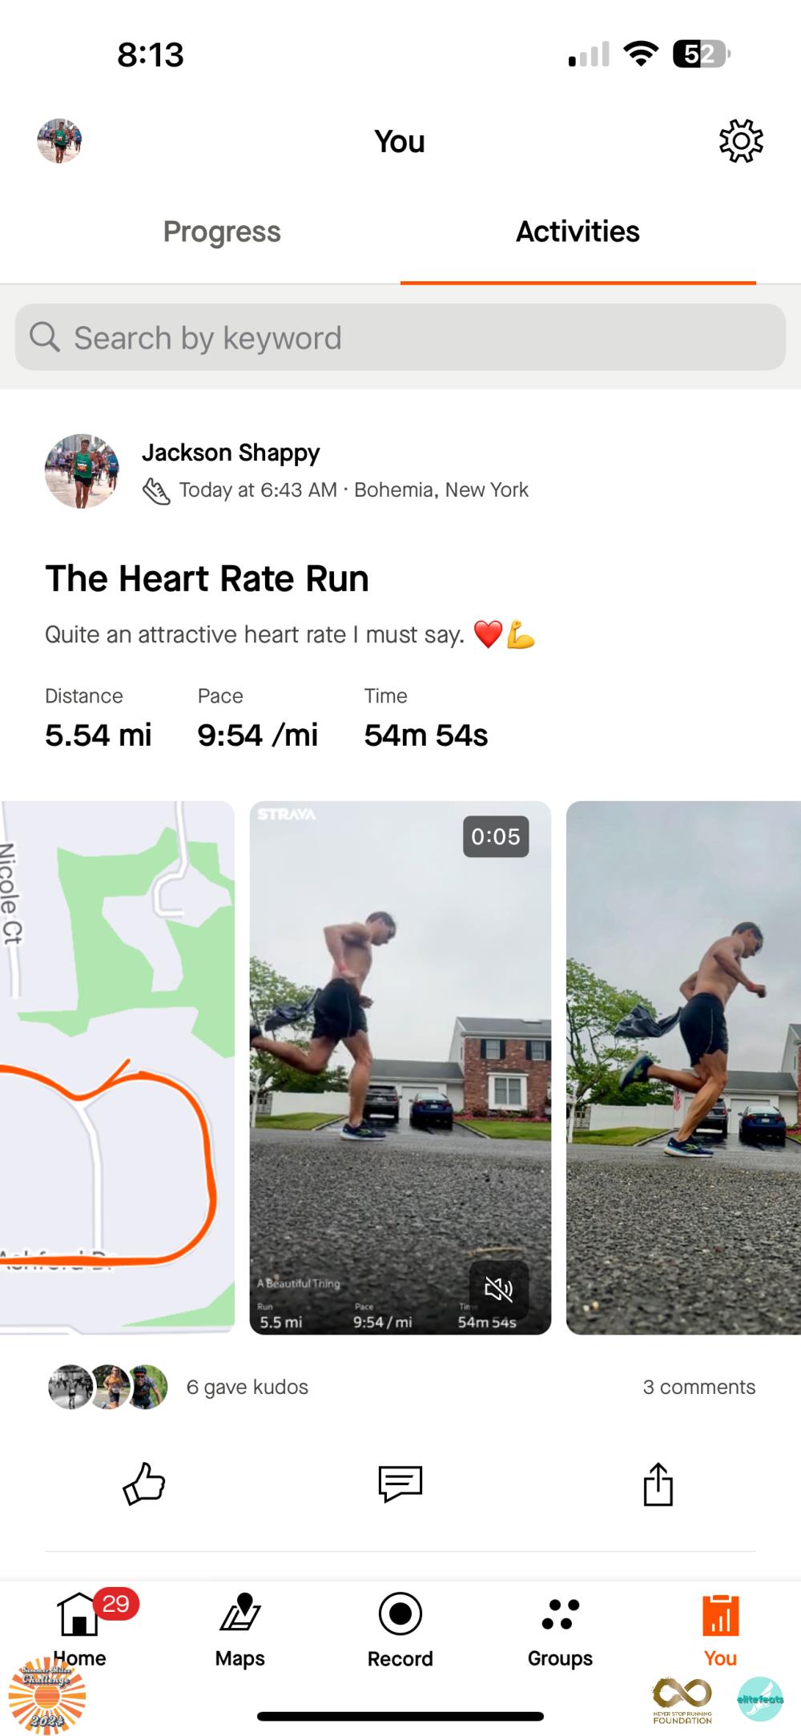Give kudos with the thumbs-up icon
Screen dimensions: 801x1736
tap(144, 1484)
